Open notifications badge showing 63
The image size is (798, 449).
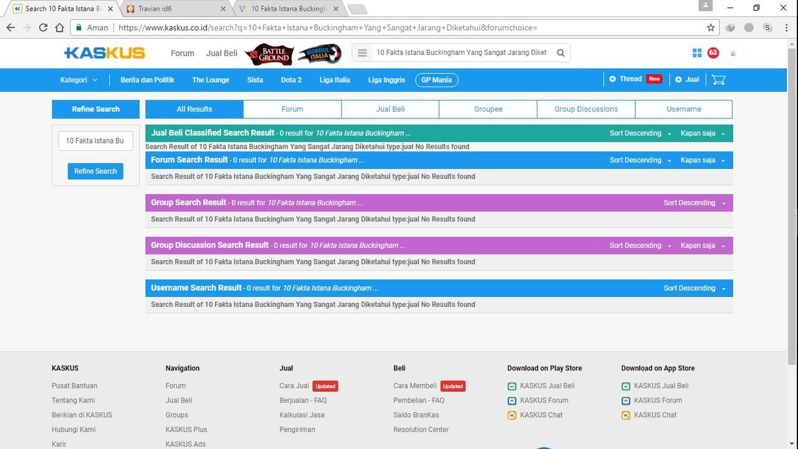tap(713, 53)
